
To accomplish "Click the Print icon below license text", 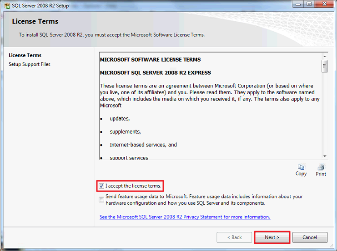I will [321, 167].
